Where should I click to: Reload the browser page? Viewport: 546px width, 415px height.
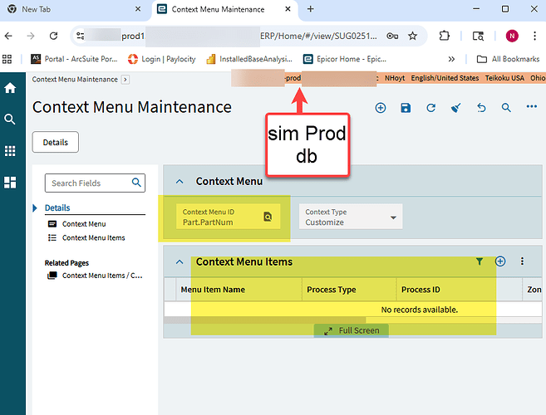[53, 36]
